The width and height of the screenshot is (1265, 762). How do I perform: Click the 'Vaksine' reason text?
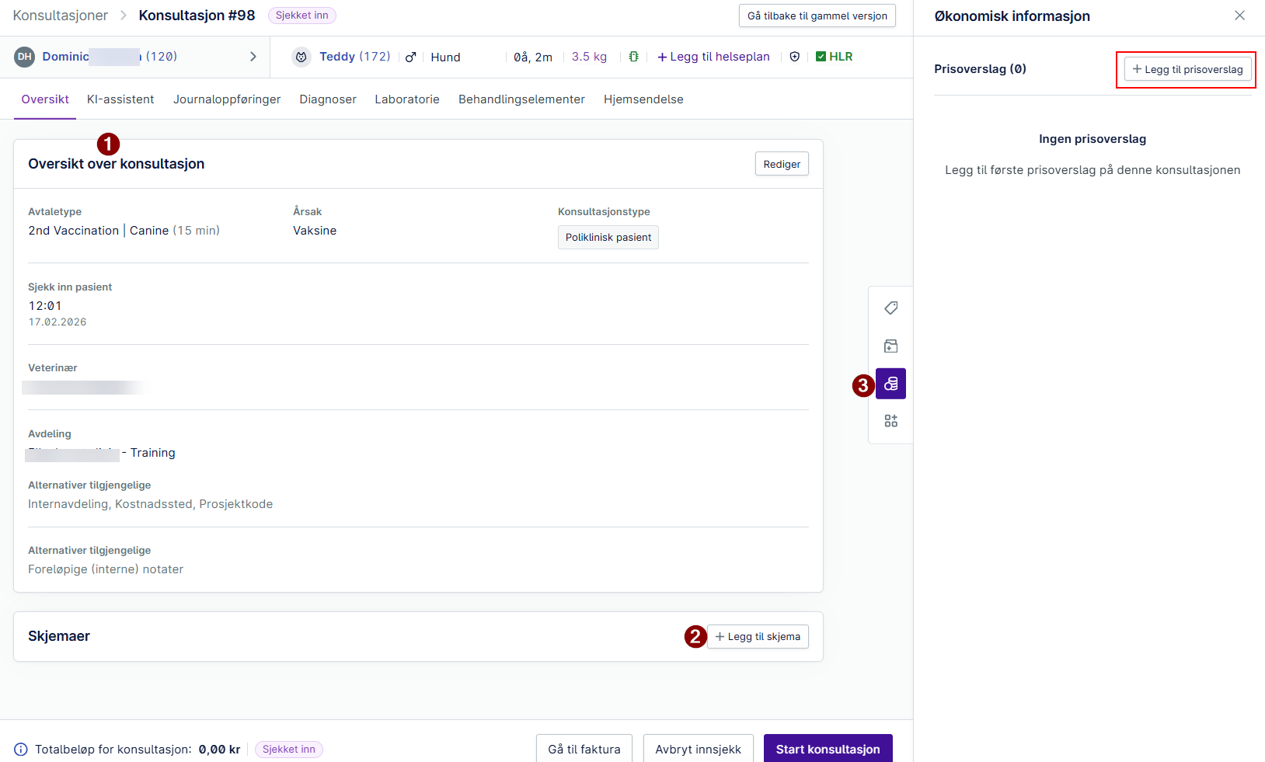315,231
